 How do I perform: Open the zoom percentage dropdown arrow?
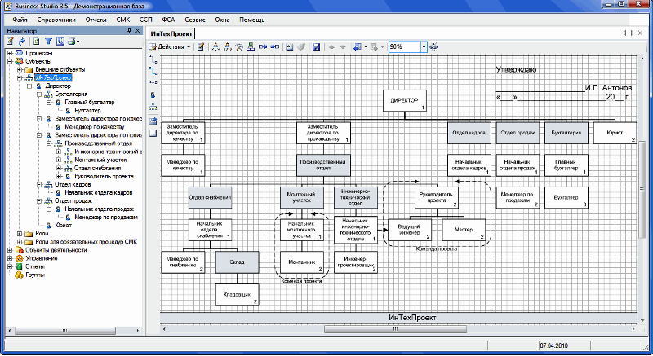coord(424,47)
